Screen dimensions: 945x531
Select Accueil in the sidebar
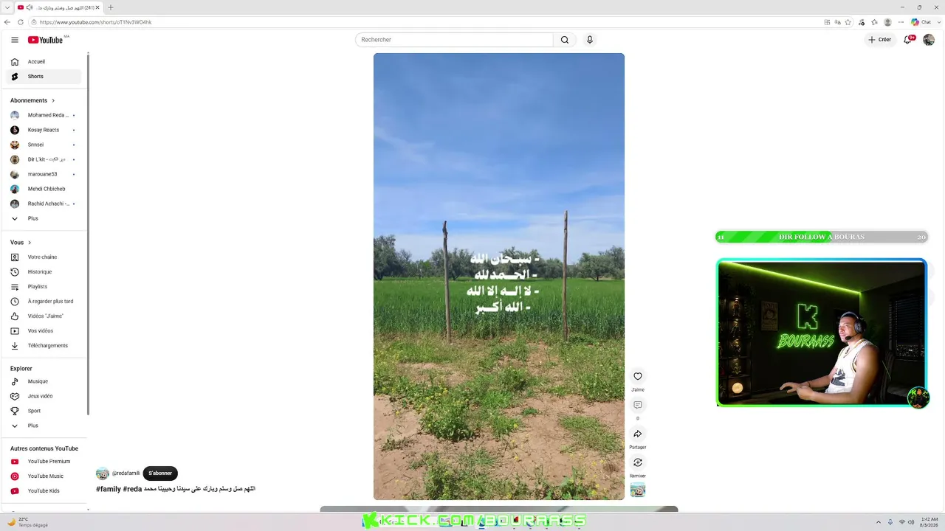[44, 62]
